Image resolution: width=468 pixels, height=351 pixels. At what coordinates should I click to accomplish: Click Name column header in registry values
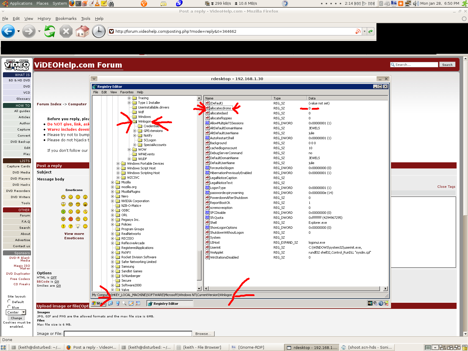pyautogui.click(x=238, y=98)
